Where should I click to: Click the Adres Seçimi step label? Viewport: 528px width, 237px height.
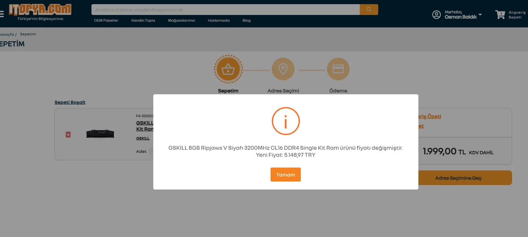tap(283, 91)
